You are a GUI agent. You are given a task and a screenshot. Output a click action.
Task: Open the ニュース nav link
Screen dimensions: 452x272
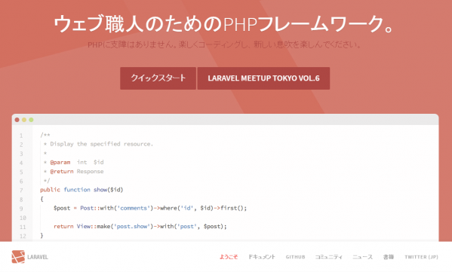(363, 257)
